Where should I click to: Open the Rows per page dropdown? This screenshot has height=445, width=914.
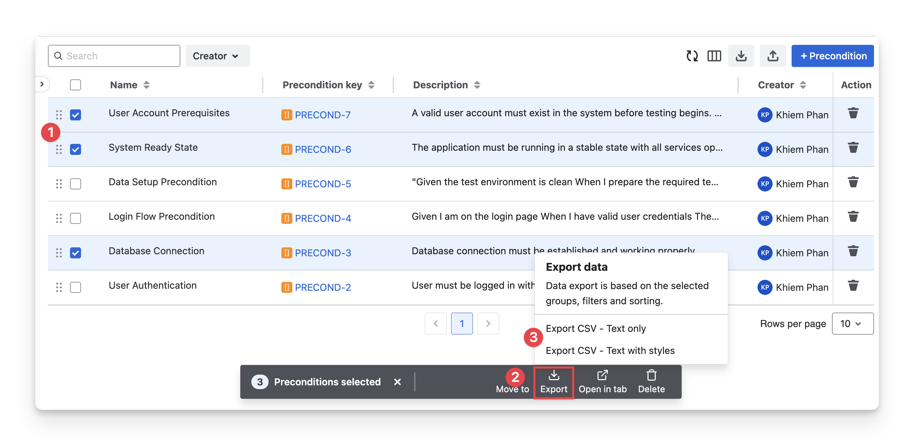[852, 324]
